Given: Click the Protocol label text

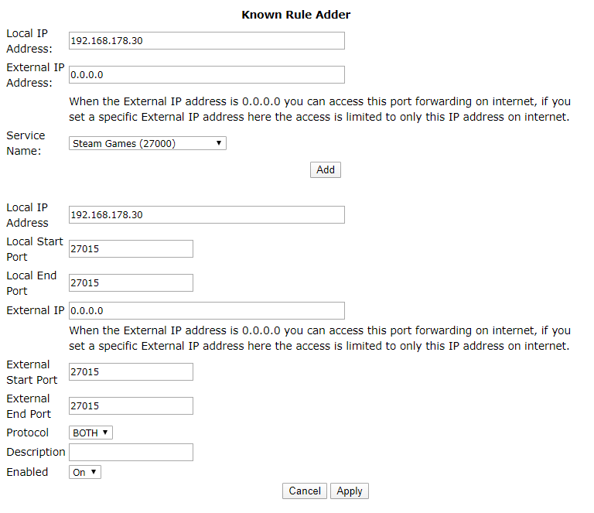Looking at the screenshot, I should tap(28, 433).
